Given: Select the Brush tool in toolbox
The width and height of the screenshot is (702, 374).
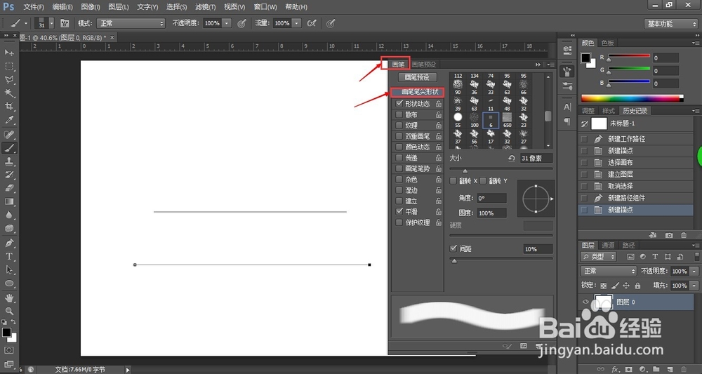Looking at the screenshot, I should [9, 148].
